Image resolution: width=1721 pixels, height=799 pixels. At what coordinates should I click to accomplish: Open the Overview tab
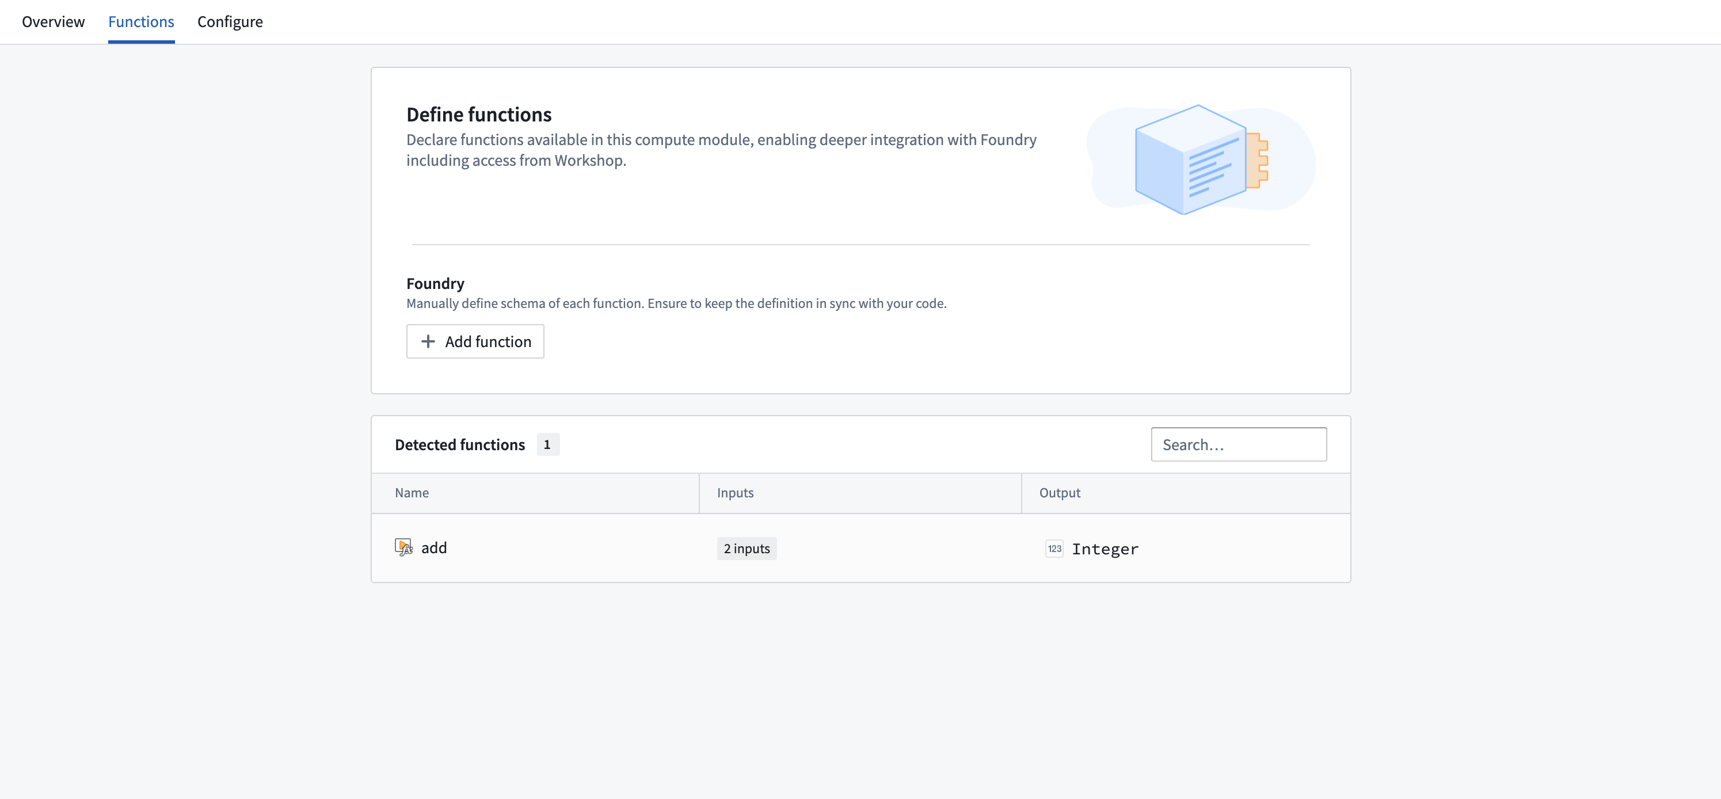pos(53,21)
